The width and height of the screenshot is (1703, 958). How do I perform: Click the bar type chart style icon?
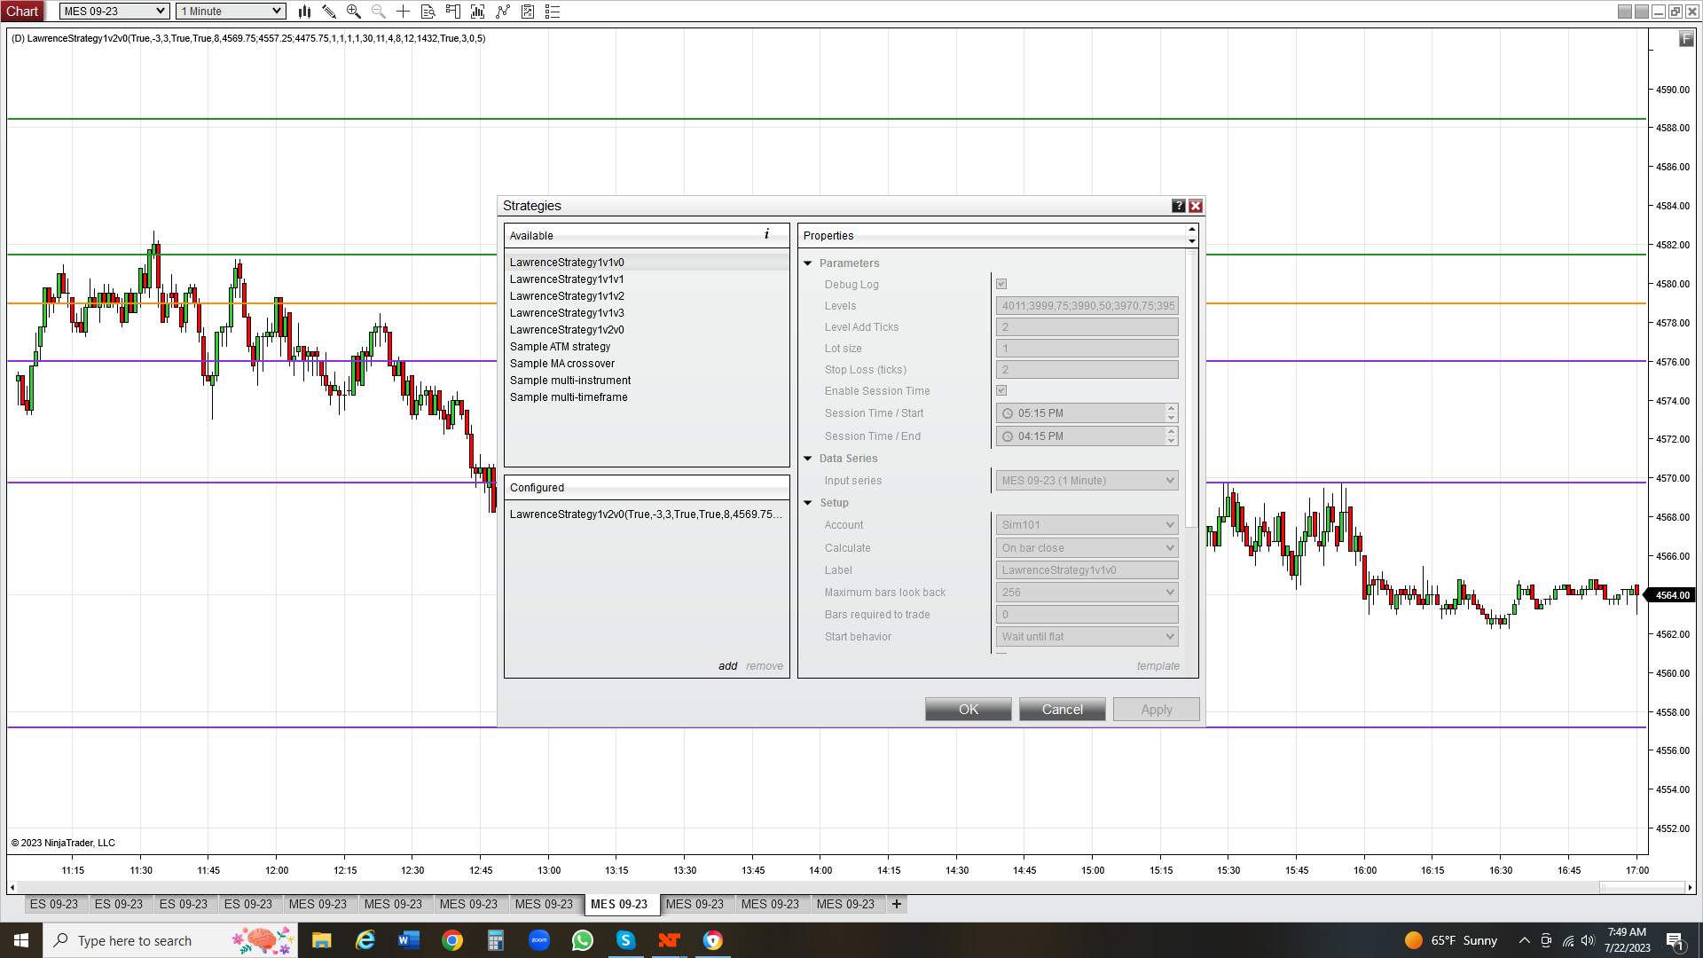pyautogui.click(x=304, y=12)
